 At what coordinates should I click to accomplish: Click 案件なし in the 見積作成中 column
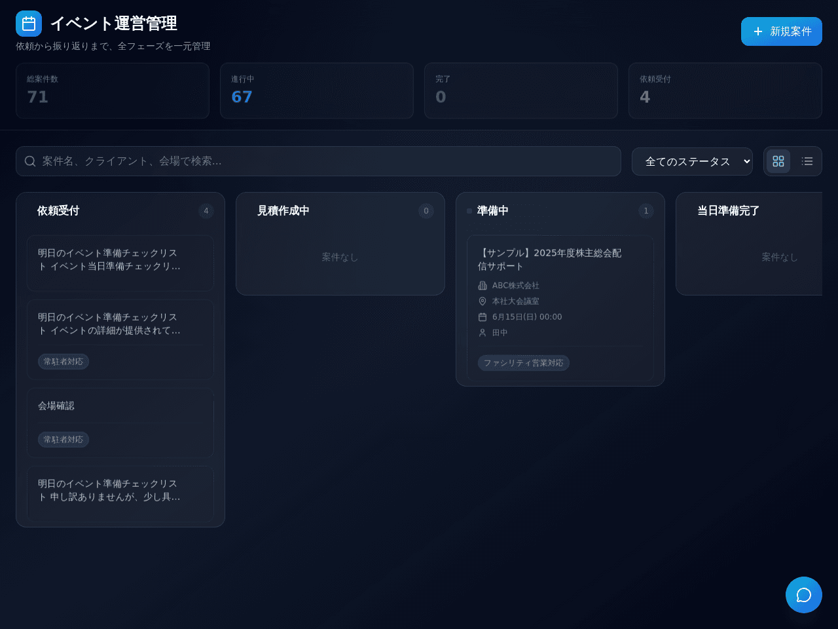tap(340, 257)
